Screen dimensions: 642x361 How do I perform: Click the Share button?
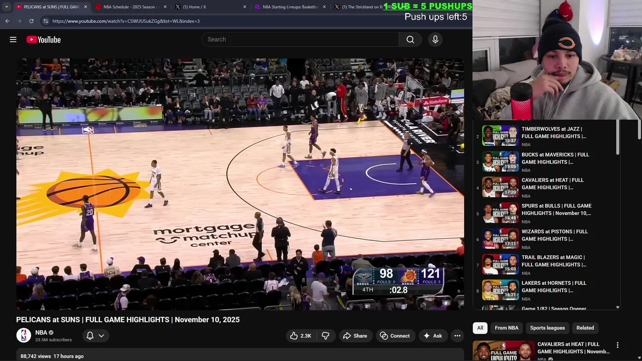[355, 336]
